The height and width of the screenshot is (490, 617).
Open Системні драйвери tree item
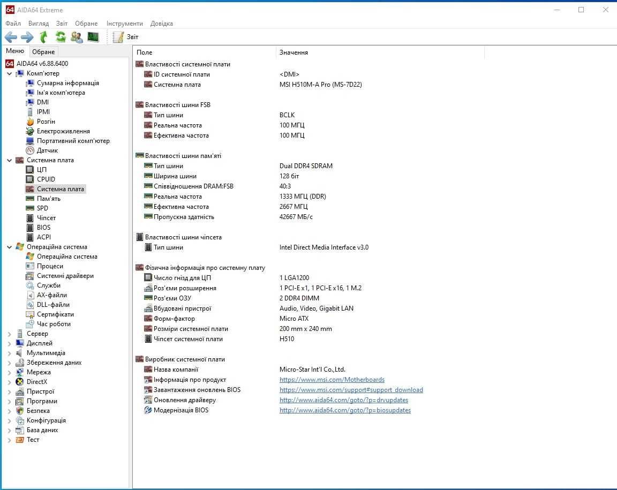point(65,276)
